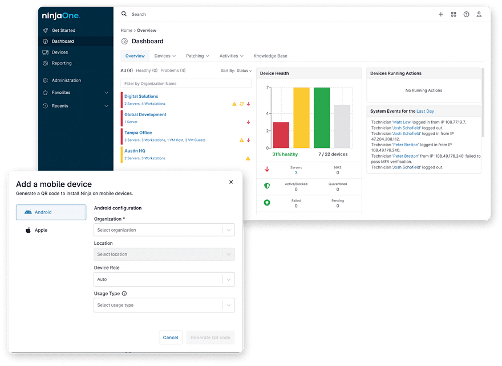Screen dimensions: 502x366
Task: Click the Cancel button
Action: point(171,338)
